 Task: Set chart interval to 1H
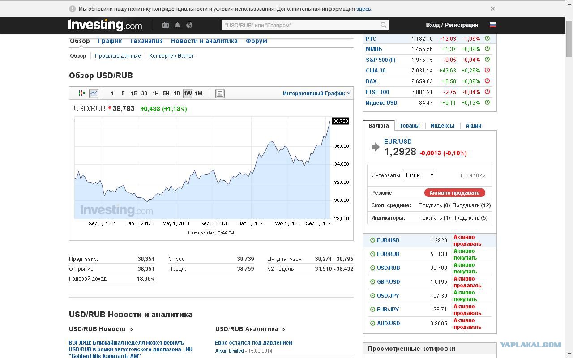pyautogui.click(x=155, y=93)
